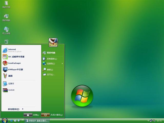Click the round tray icon beside clock
The image size is (164, 123).
point(154,121)
